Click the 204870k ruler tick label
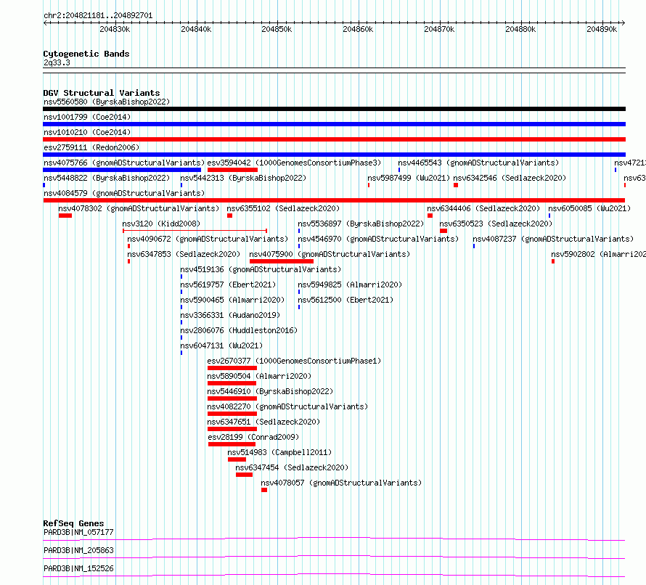Viewport: 646px width, 585px height. click(440, 29)
